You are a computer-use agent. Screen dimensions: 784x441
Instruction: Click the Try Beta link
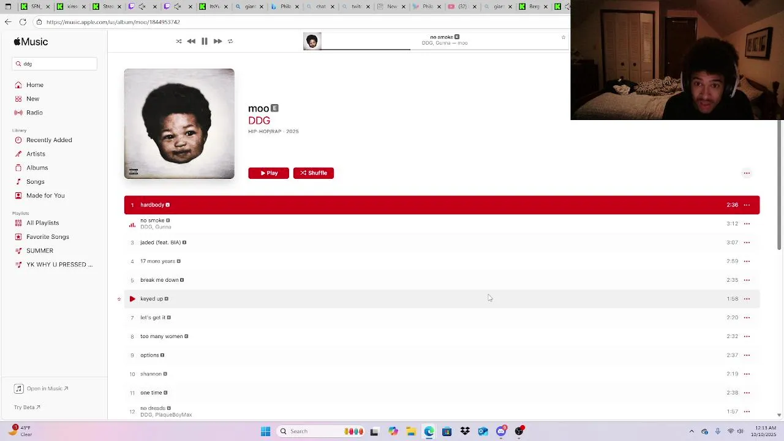click(x=27, y=407)
